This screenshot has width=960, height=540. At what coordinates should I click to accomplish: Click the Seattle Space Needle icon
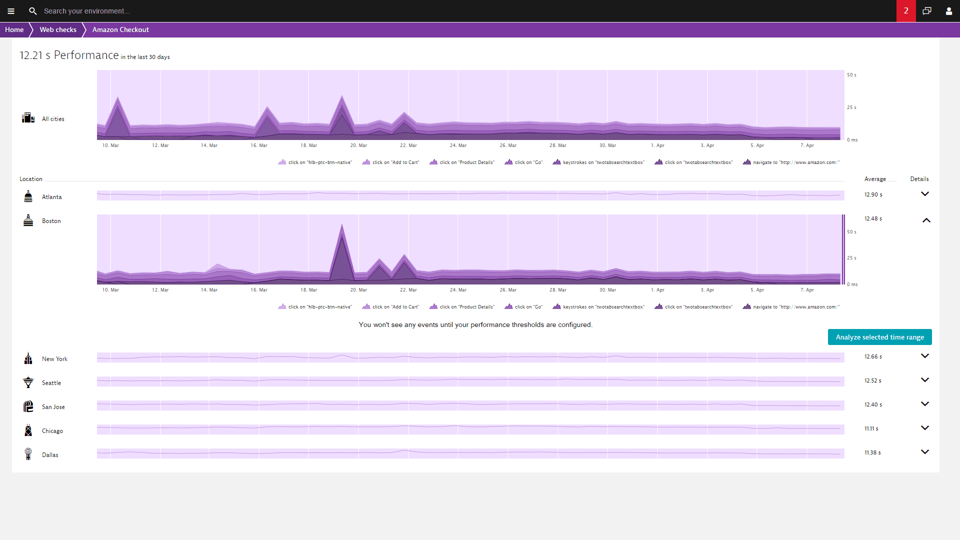point(28,382)
